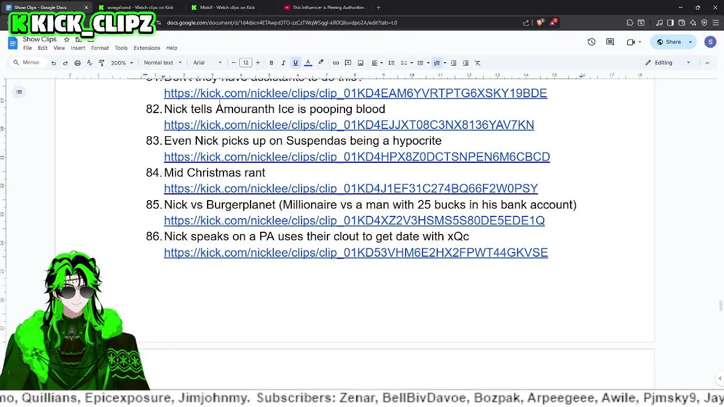Open the highlight color pen
The width and height of the screenshot is (724, 407).
click(321, 63)
